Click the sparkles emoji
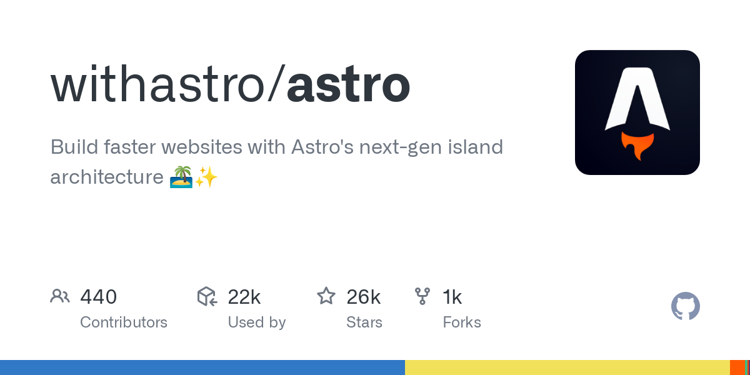 click(x=206, y=178)
